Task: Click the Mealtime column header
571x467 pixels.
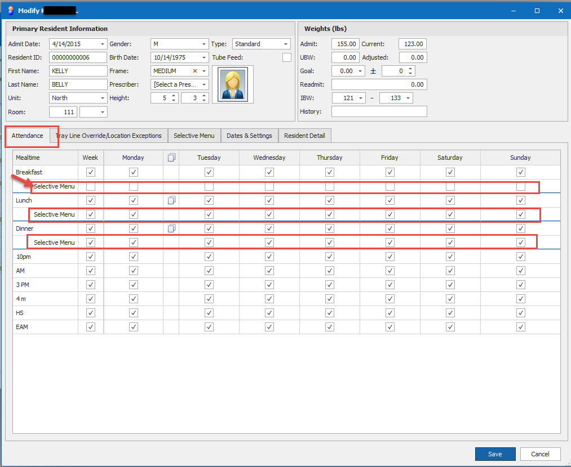Action: [46, 158]
